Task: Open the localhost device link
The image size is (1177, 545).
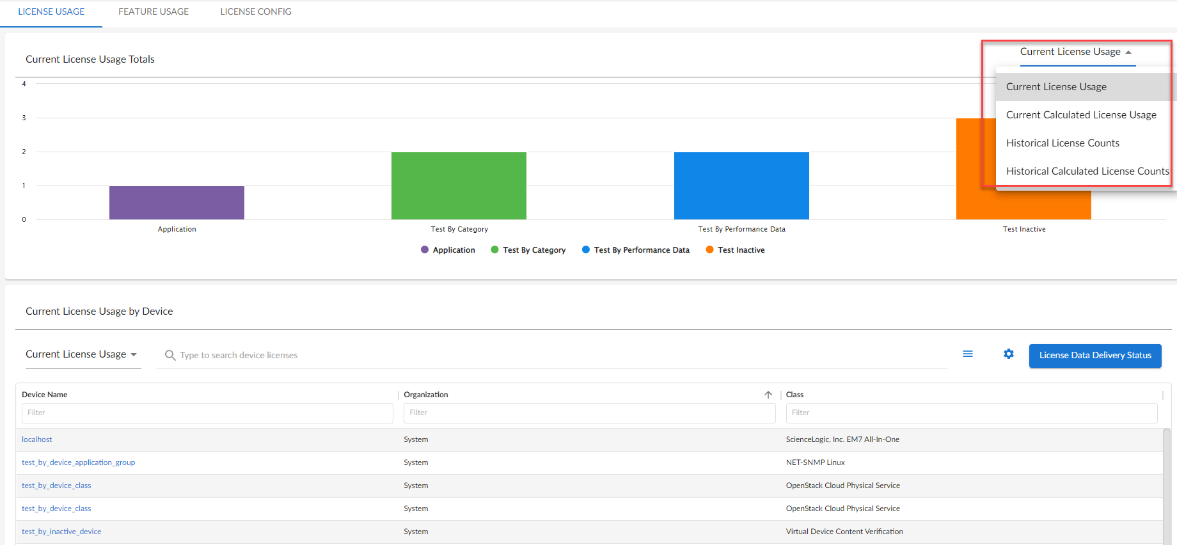Action: tap(37, 439)
